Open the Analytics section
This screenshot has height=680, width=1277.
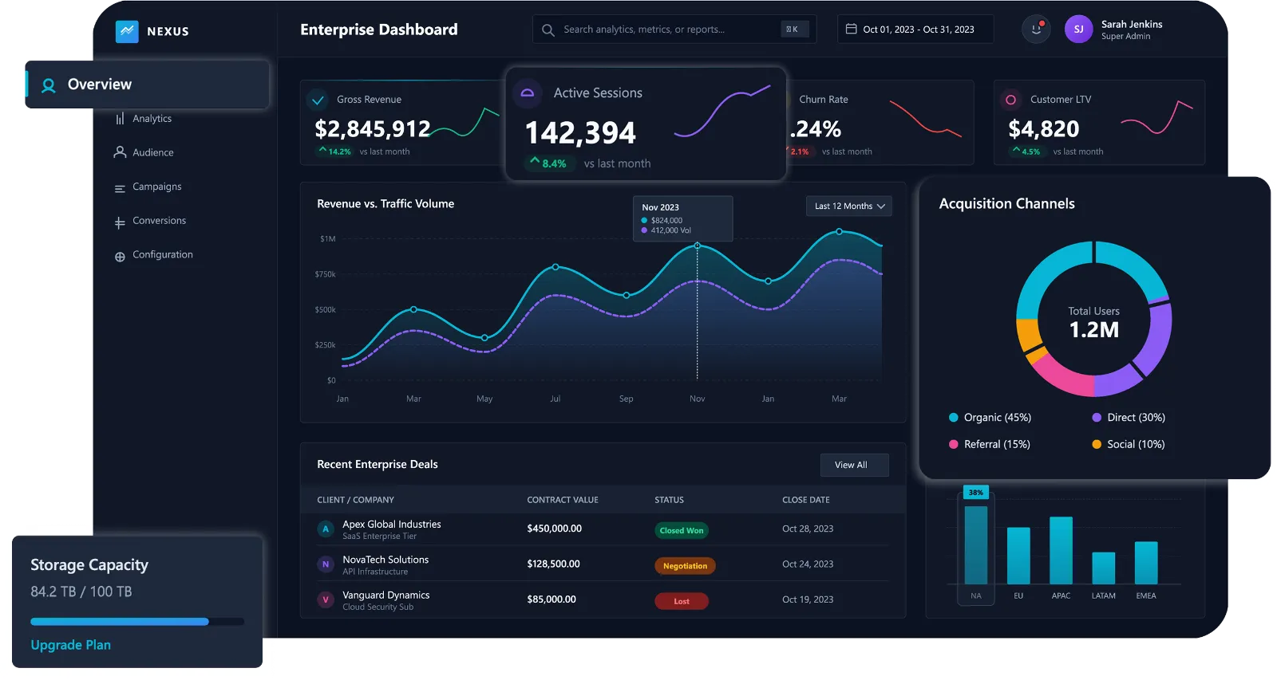pyautogui.click(x=152, y=119)
